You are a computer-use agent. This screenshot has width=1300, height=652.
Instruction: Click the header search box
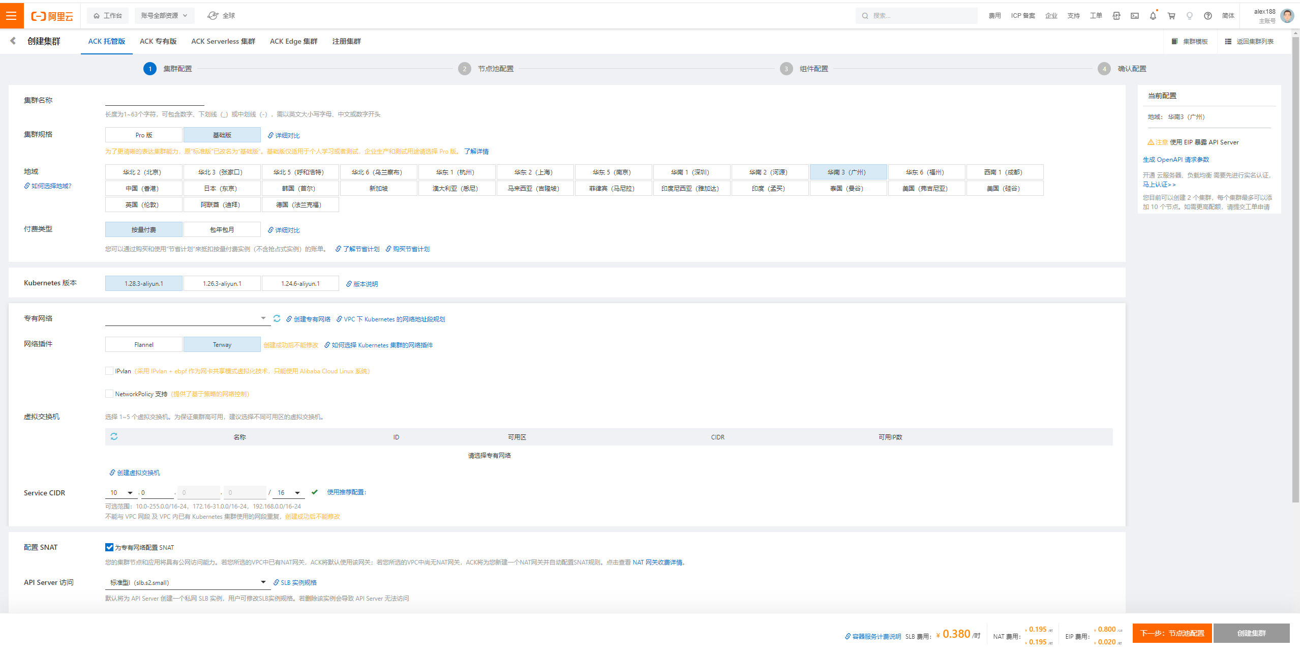pos(916,16)
